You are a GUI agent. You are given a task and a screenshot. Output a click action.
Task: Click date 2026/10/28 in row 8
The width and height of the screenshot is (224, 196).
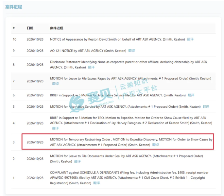coord(35,65)
